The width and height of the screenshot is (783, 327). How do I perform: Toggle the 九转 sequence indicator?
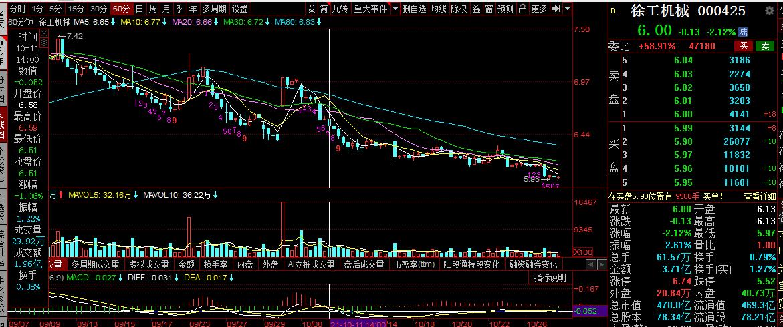[340, 9]
